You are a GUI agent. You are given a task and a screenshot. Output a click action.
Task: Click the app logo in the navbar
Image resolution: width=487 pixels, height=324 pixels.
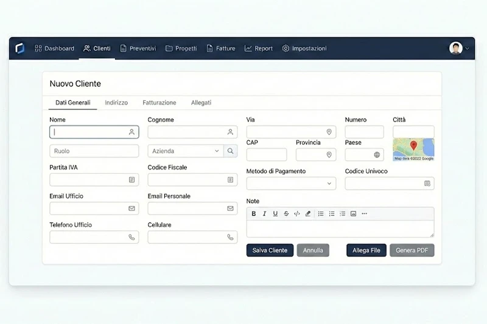(19, 49)
